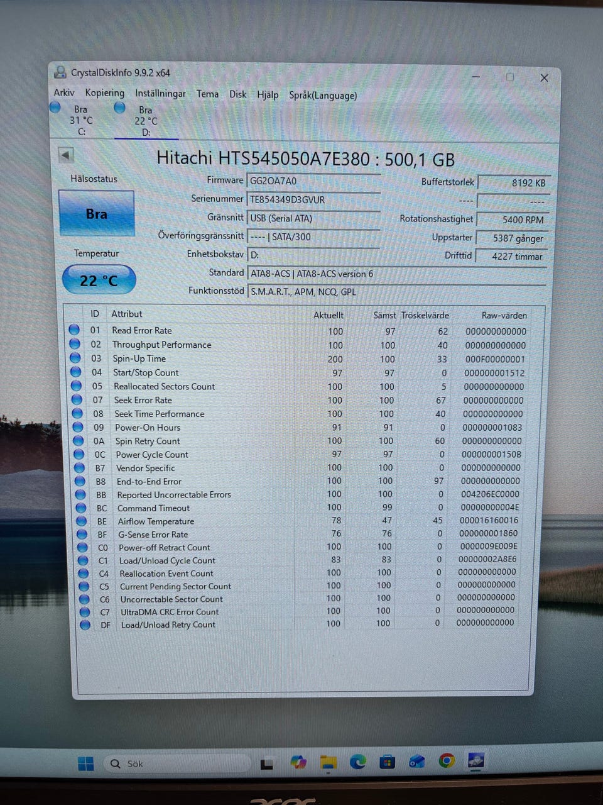This screenshot has height=805, width=603.
Task: Click the Sök taskbar search box
Action: tap(176, 763)
